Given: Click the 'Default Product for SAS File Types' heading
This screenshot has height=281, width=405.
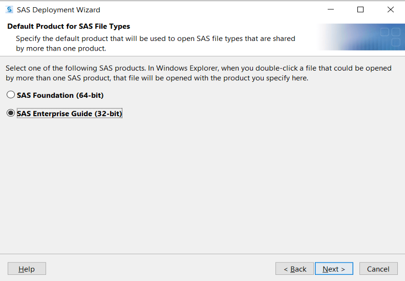Looking at the screenshot, I should [x=69, y=26].
